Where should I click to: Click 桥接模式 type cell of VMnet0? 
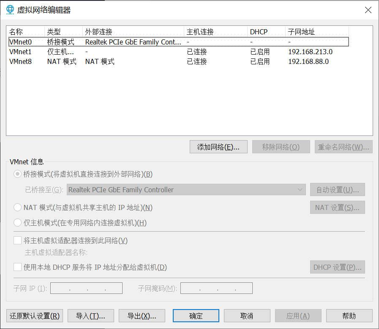[61, 42]
